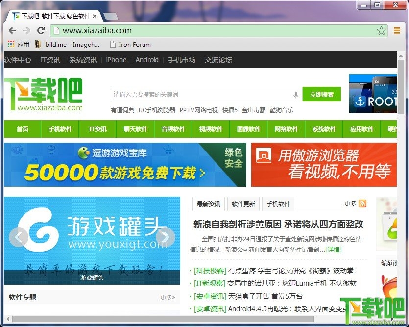Select 音频软件 in the green navigation bar

point(173,129)
